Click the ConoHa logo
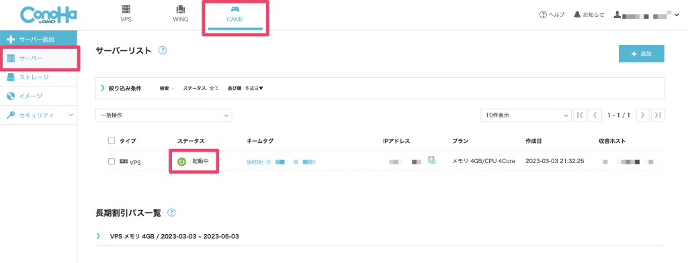The height and width of the screenshot is (263, 688). [x=48, y=15]
